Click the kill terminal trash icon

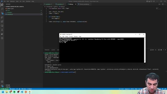click(161, 50)
